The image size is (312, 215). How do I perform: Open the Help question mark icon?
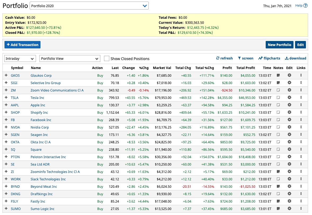(305, 6)
